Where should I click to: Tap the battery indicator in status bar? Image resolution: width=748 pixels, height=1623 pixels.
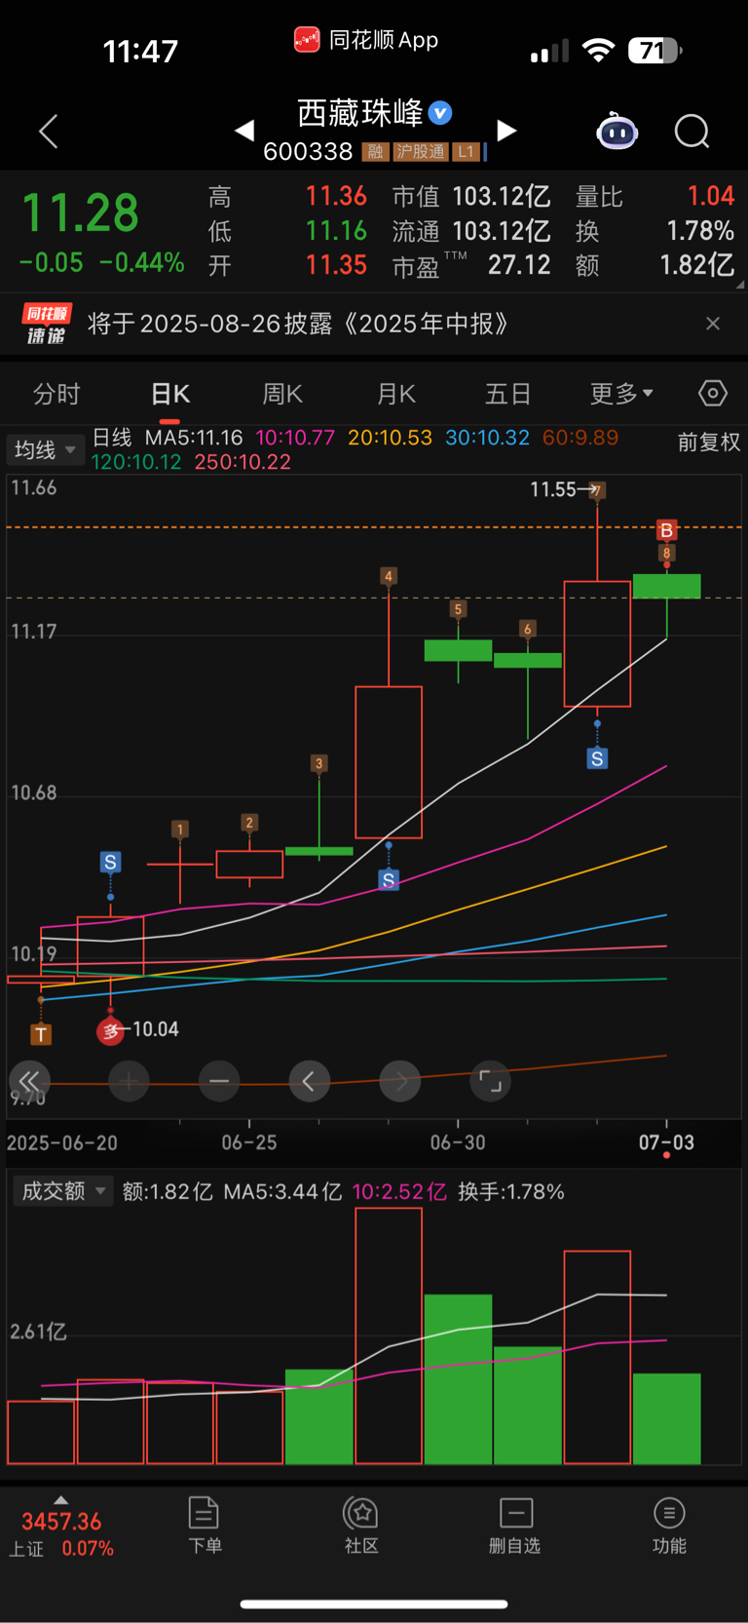click(654, 51)
